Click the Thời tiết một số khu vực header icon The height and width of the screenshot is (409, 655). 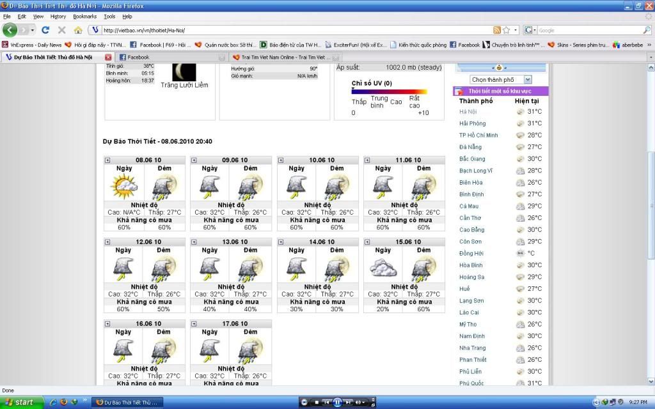tap(459, 91)
